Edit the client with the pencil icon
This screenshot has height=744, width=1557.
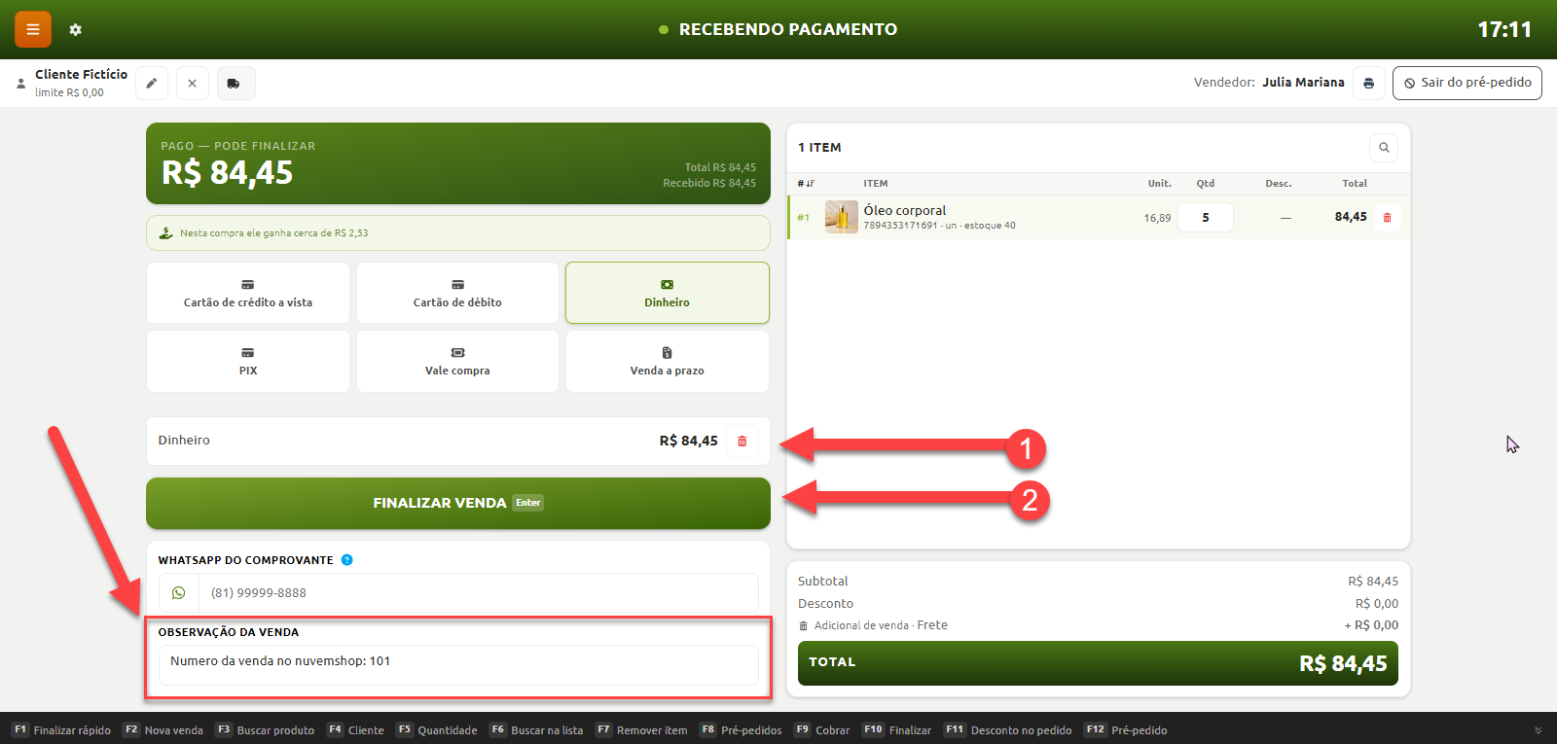[x=152, y=84]
